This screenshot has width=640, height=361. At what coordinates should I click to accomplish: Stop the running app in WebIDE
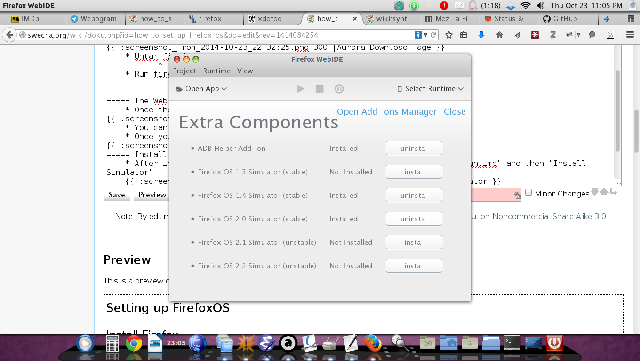tap(320, 89)
